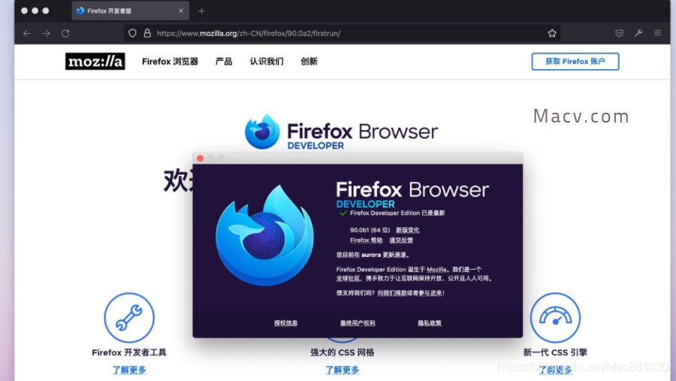
Task: Follow the 全球社区 link
Action: pos(348,278)
